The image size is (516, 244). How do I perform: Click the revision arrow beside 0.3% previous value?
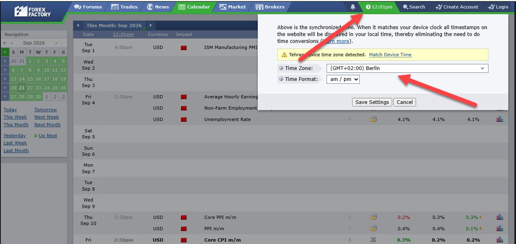480,217
